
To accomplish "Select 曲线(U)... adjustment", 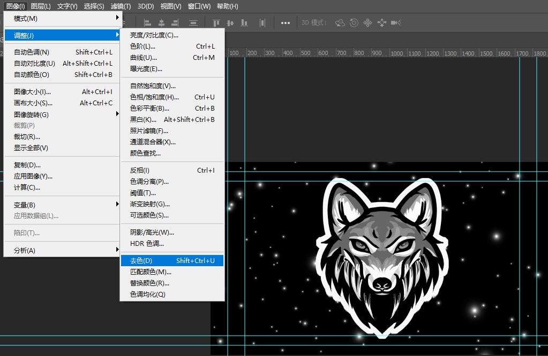I will click(x=172, y=58).
